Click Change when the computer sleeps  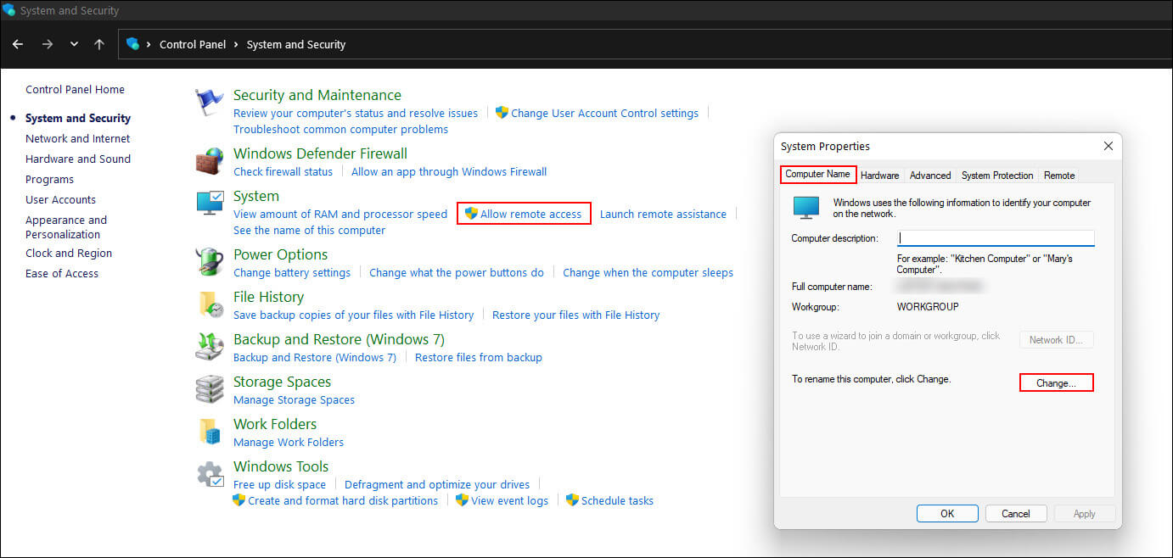tap(648, 273)
